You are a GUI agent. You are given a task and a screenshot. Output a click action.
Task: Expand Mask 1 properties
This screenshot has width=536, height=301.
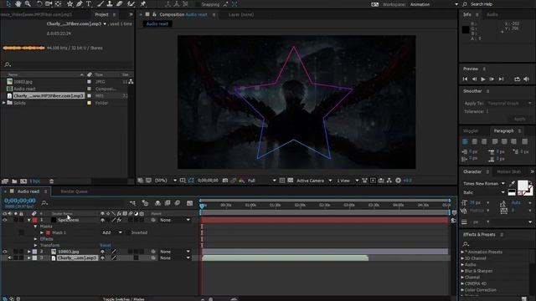[x=42, y=232]
